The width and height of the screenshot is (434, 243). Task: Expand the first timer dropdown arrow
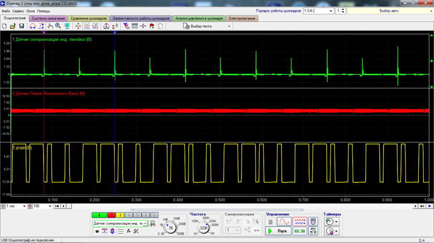pyautogui.click(x=336, y=221)
